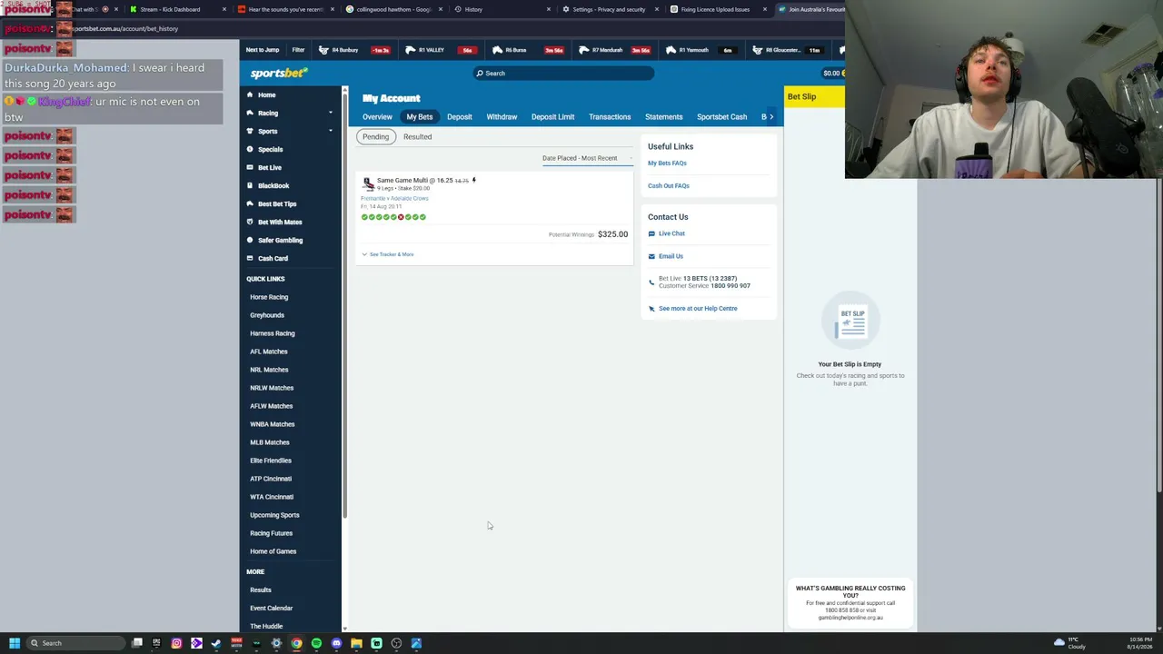
Task: Open the Withdraw tab
Action: [x=502, y=117]
